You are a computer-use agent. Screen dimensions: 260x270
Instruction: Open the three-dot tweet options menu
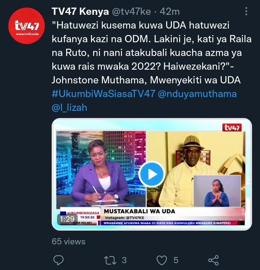click(246, 11)
